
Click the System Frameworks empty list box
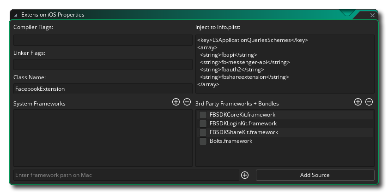pos(103,138)
